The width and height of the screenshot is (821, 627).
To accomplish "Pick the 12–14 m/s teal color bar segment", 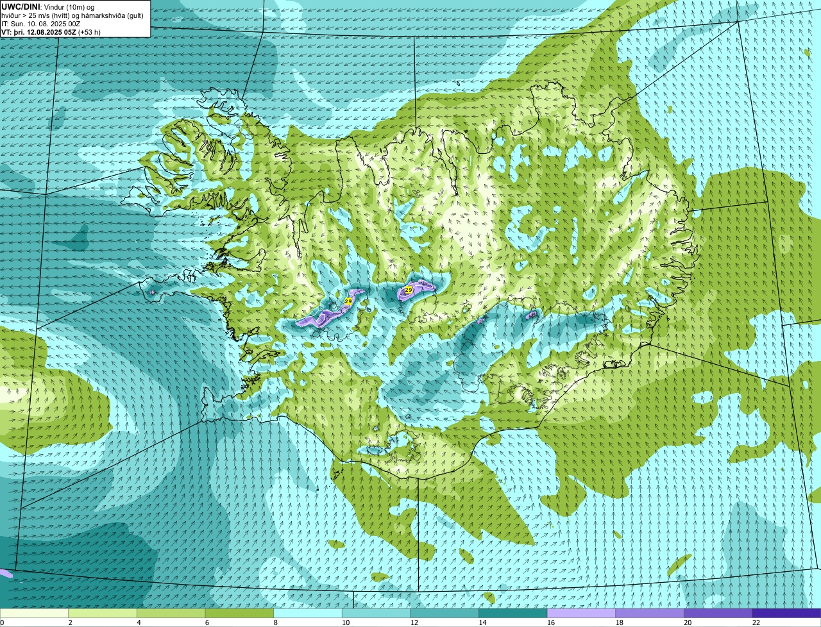I will coord(444,613).
